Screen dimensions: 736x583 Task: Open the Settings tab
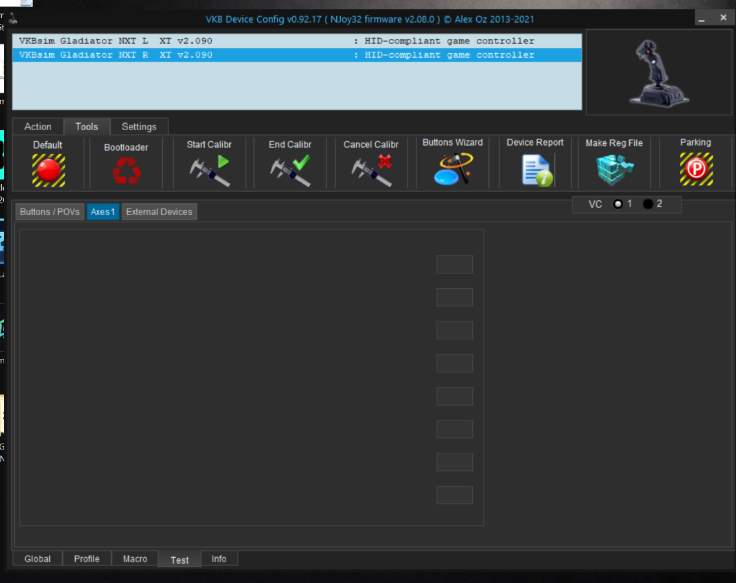pyautogui.click(x=139, y=127)
